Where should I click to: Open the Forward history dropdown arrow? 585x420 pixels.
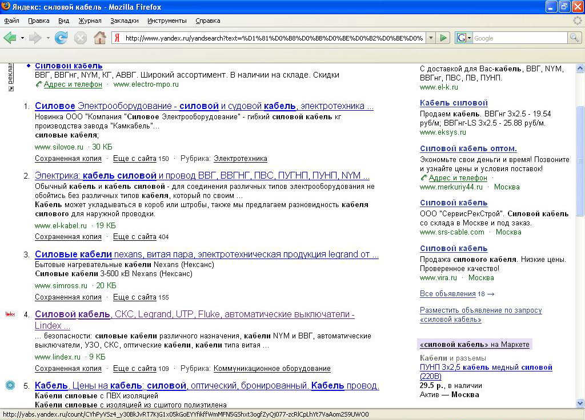[x=48, y=38]
